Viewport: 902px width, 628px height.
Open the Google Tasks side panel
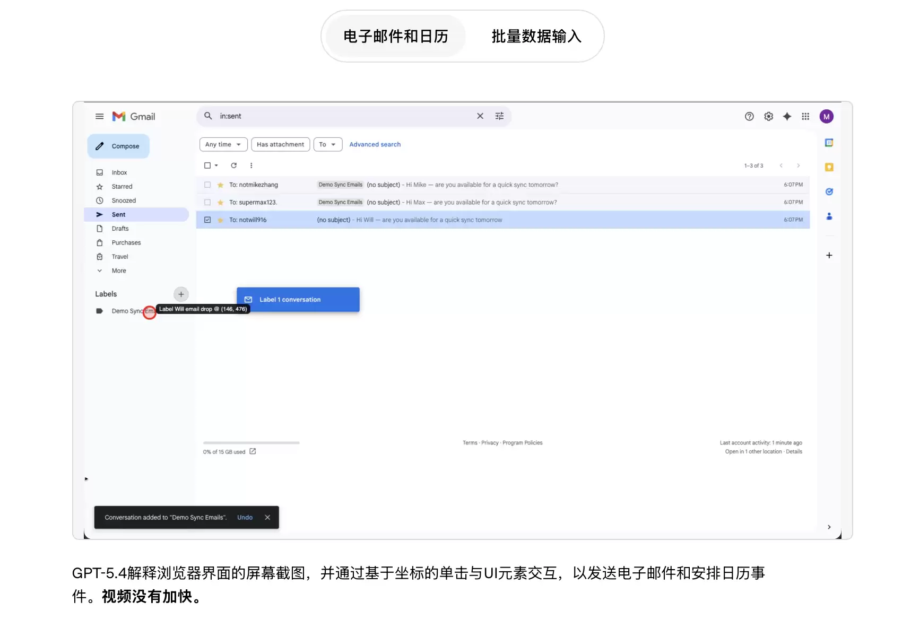(x=829, y=191)
